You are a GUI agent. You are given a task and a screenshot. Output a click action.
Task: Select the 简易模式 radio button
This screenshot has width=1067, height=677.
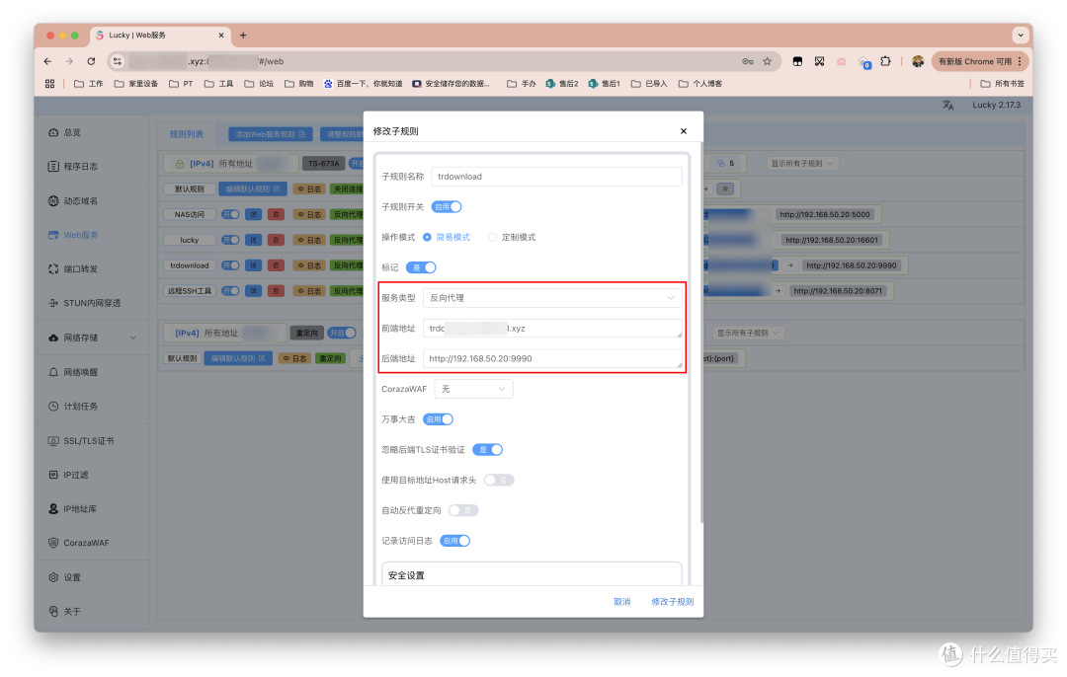click(x=427, y=237)
